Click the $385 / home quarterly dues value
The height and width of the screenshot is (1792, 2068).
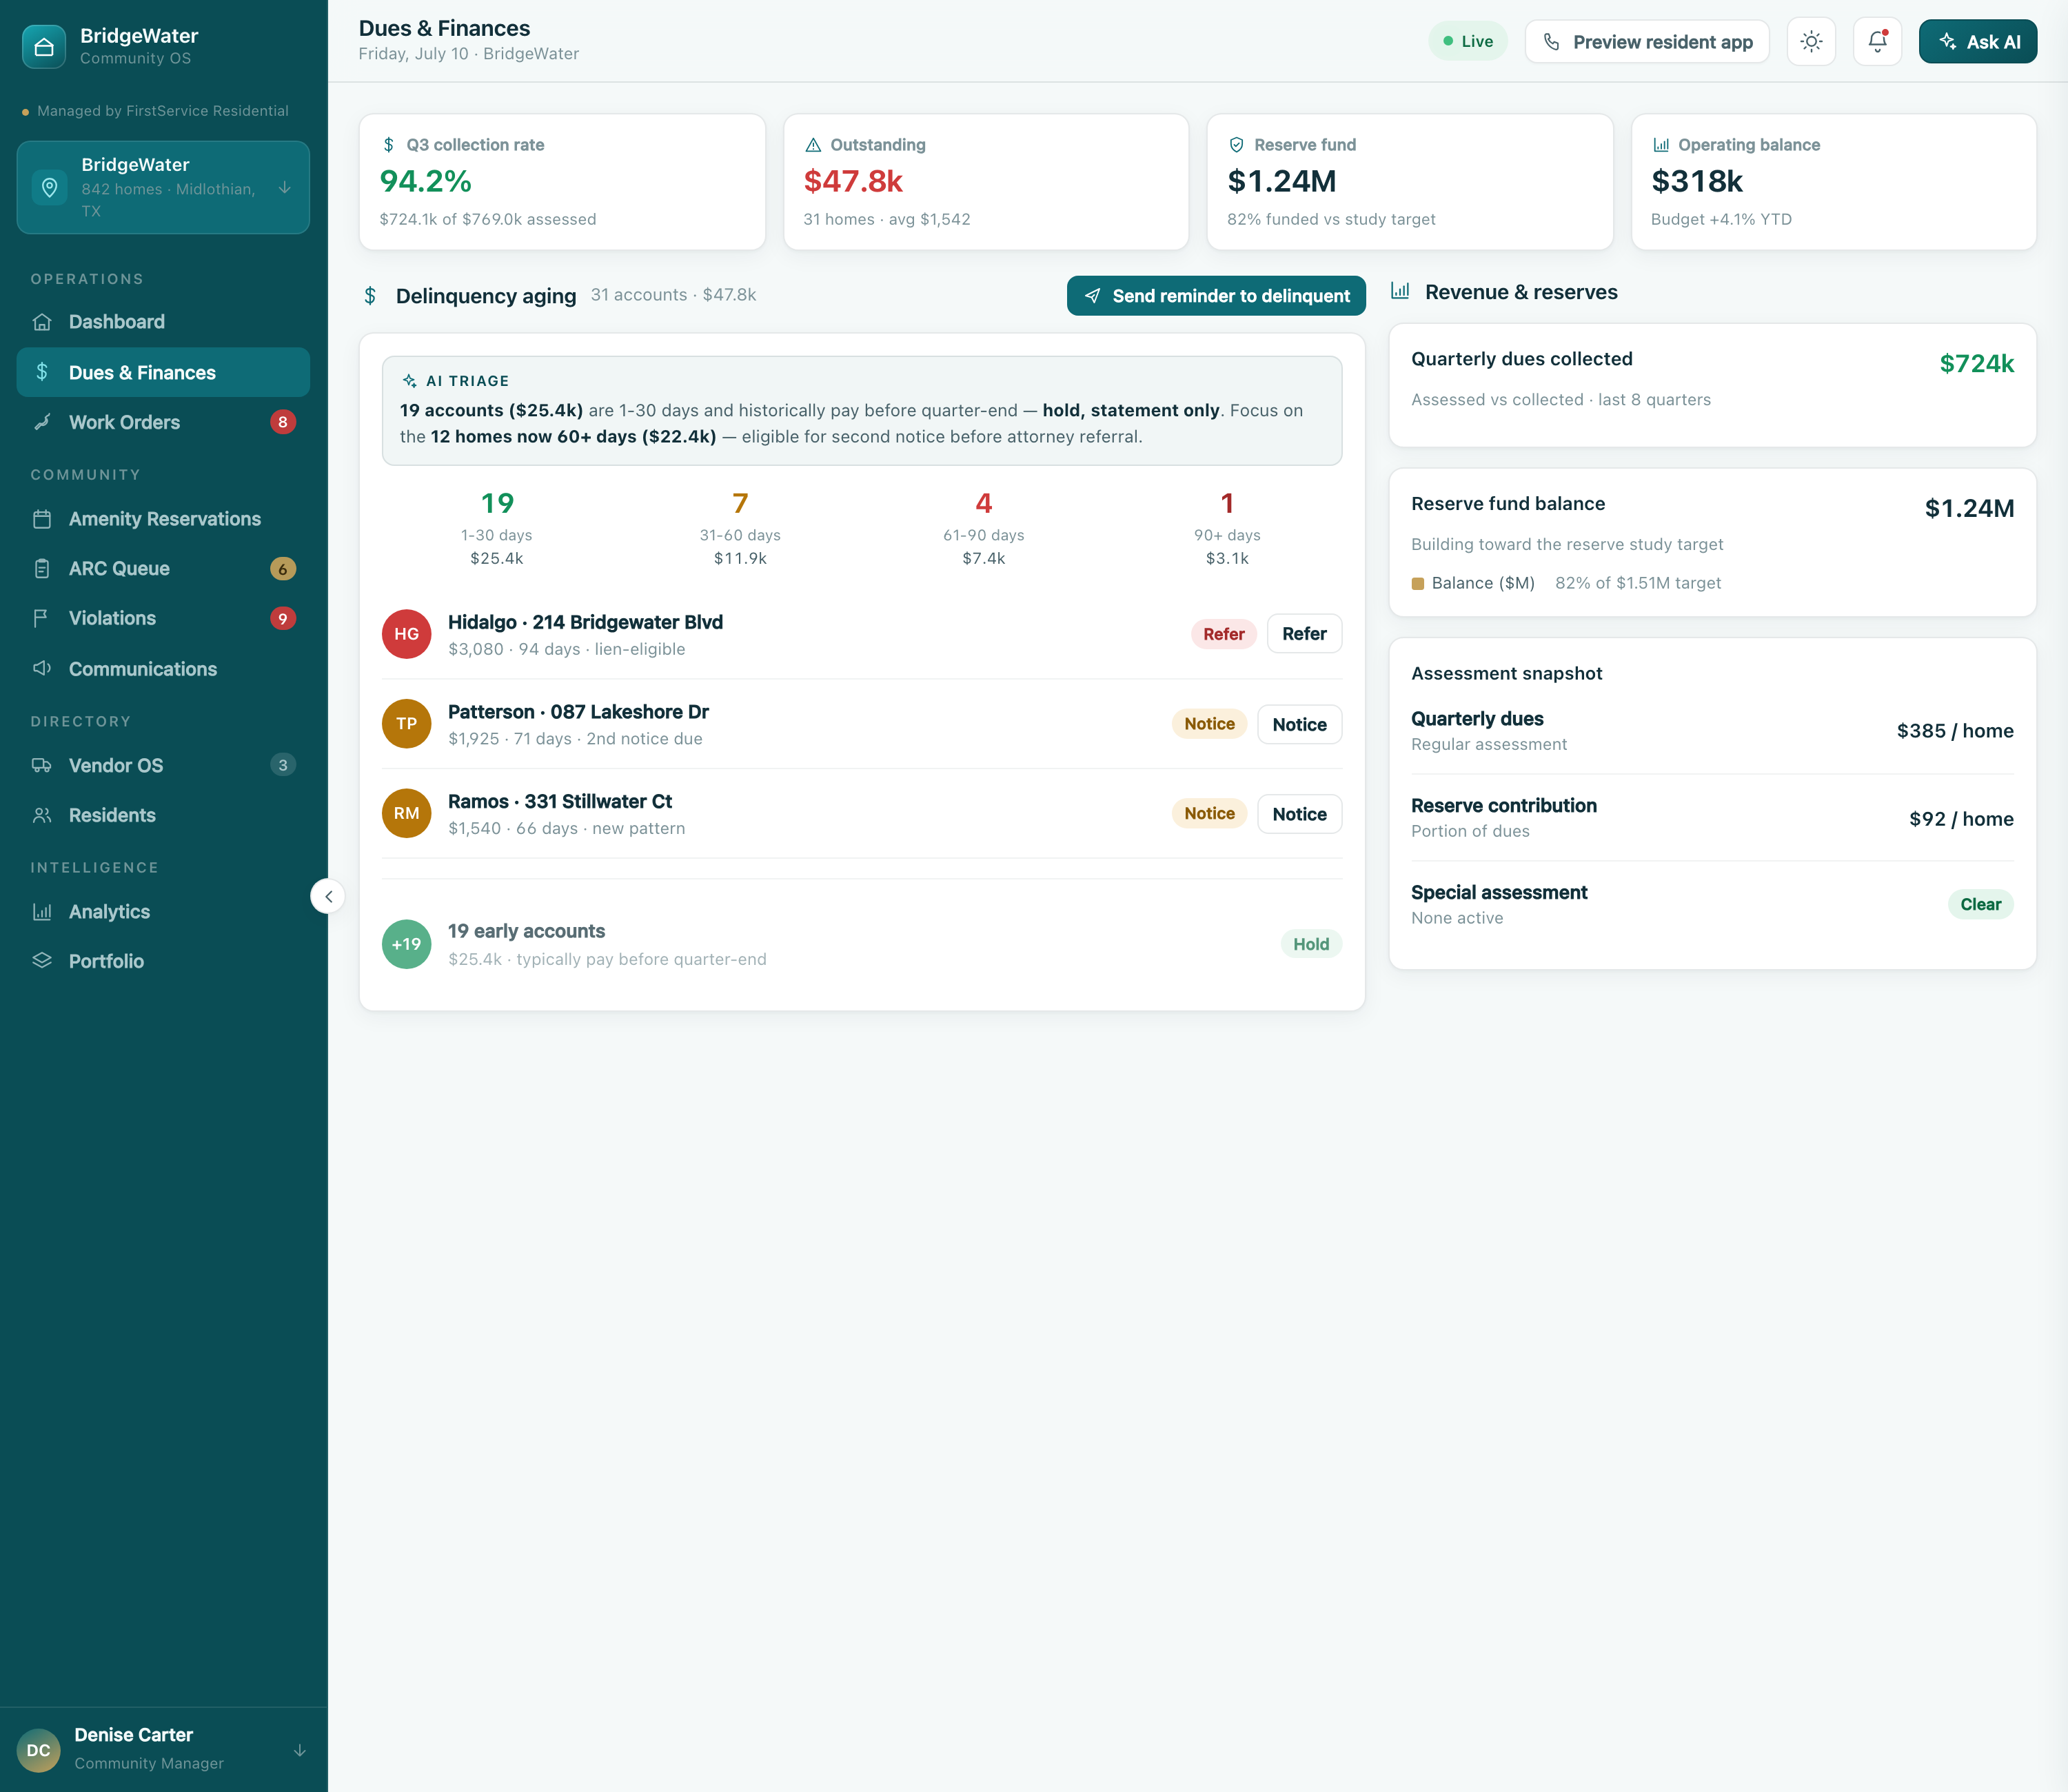click(1955, 731)
